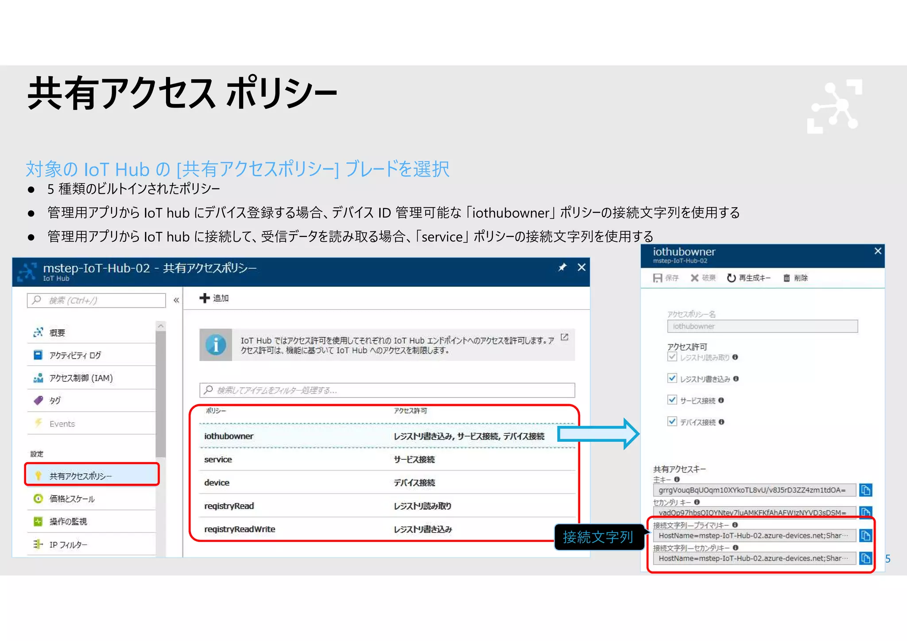The width and height of the screenshot is (907, 641).
Task: Copy the primary key (主キー) value
Action: (x=865, y=490)
